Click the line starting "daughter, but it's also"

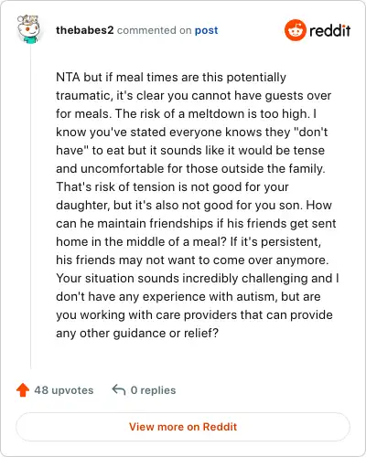pyautogui.click(x=194, y=205)
